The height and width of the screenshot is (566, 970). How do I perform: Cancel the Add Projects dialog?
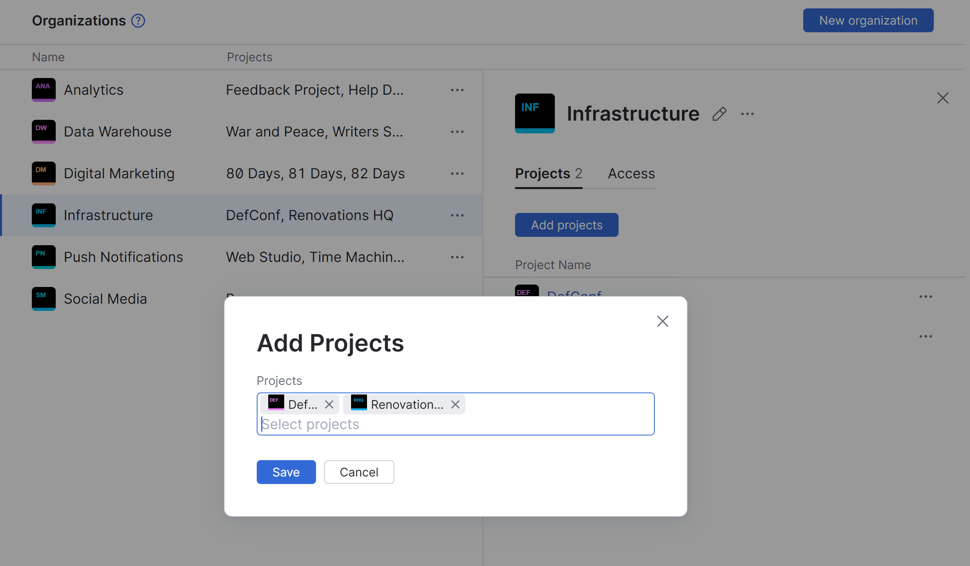pyautogui.click(x=359, y=472)
